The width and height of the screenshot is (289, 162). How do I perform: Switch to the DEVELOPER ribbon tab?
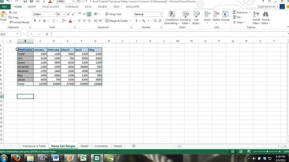point(132,7)
